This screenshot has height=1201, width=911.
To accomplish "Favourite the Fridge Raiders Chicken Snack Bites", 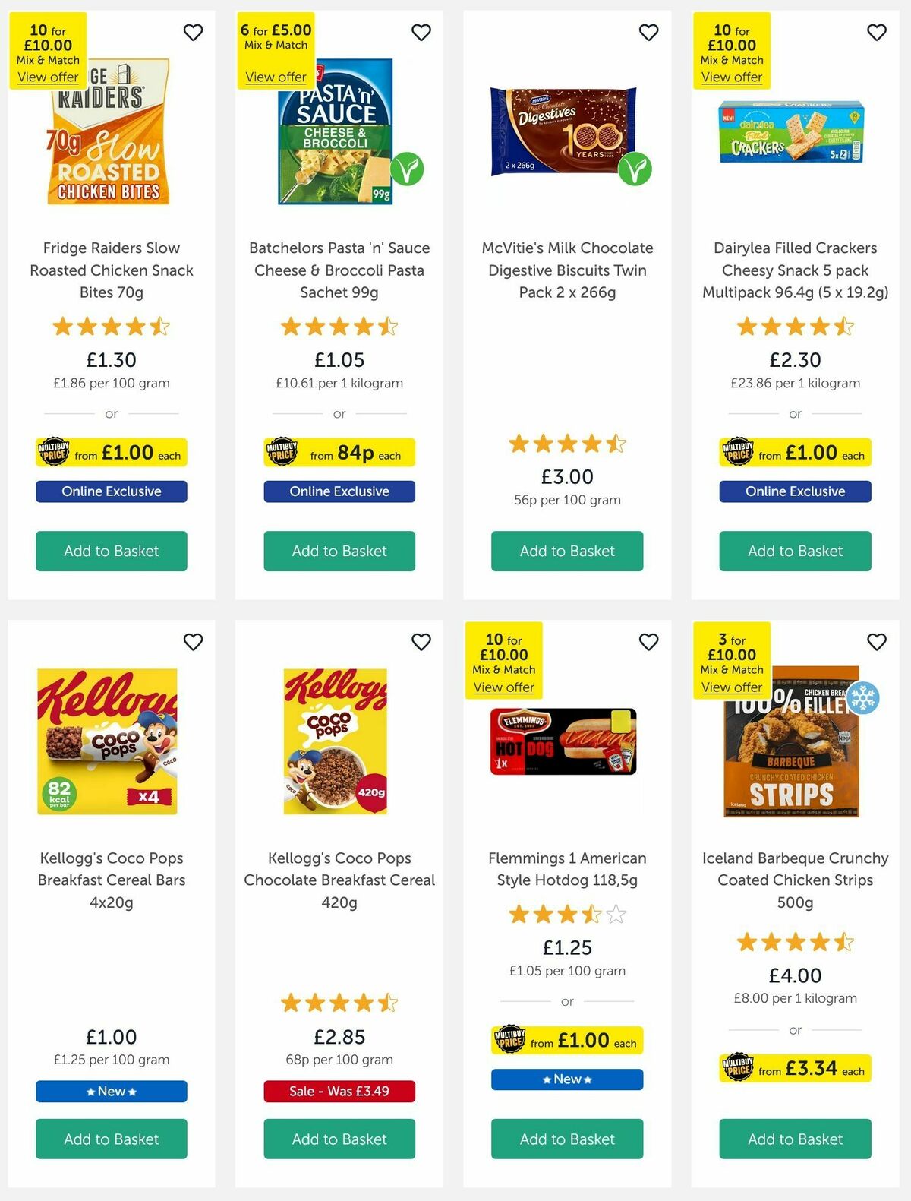I will click(194, 33).
